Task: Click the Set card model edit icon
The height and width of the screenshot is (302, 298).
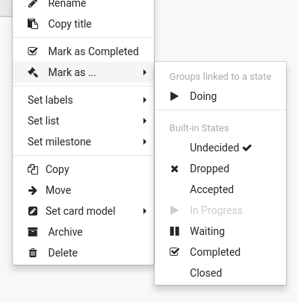Action: click(33, 211)
